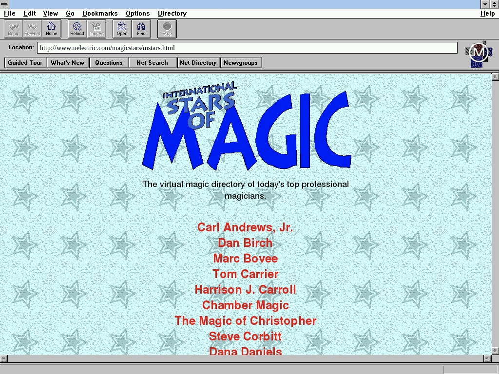Viewport: 499px width, 374px height.
Task: Click the Forward arrow toolbar icon
Action: pyautogui.click(x=32, y=29)
